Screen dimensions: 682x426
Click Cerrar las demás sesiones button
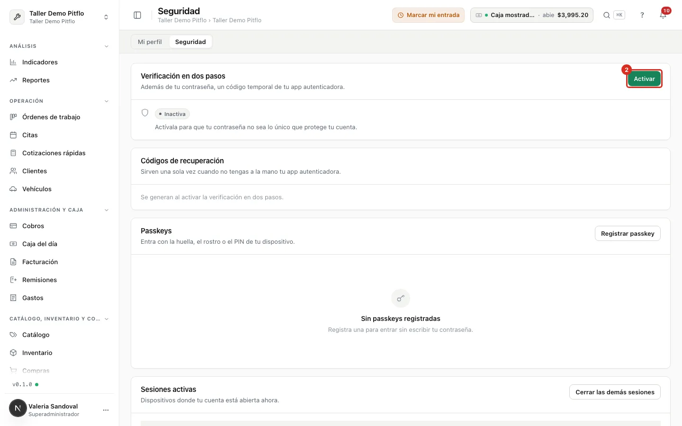pos(615,392)
